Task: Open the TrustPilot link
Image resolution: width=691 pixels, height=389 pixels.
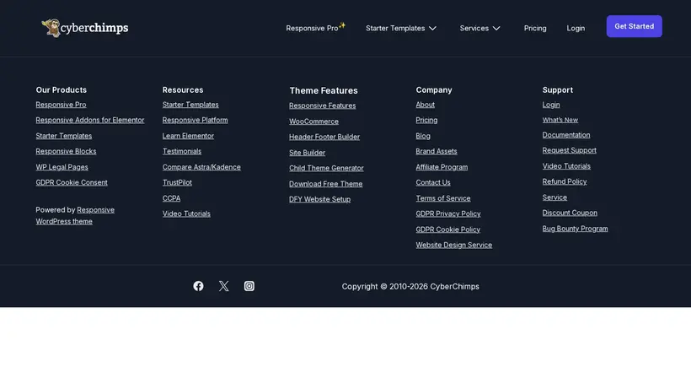Action: click(177, 182)
